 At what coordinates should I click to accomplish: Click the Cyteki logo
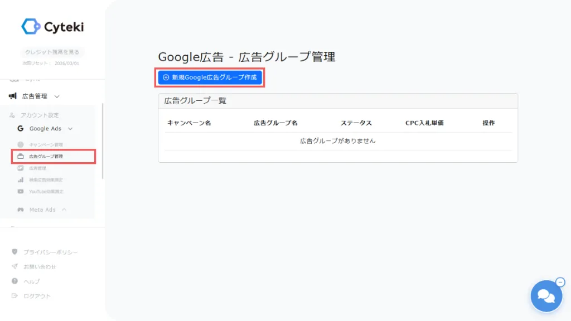52,26
